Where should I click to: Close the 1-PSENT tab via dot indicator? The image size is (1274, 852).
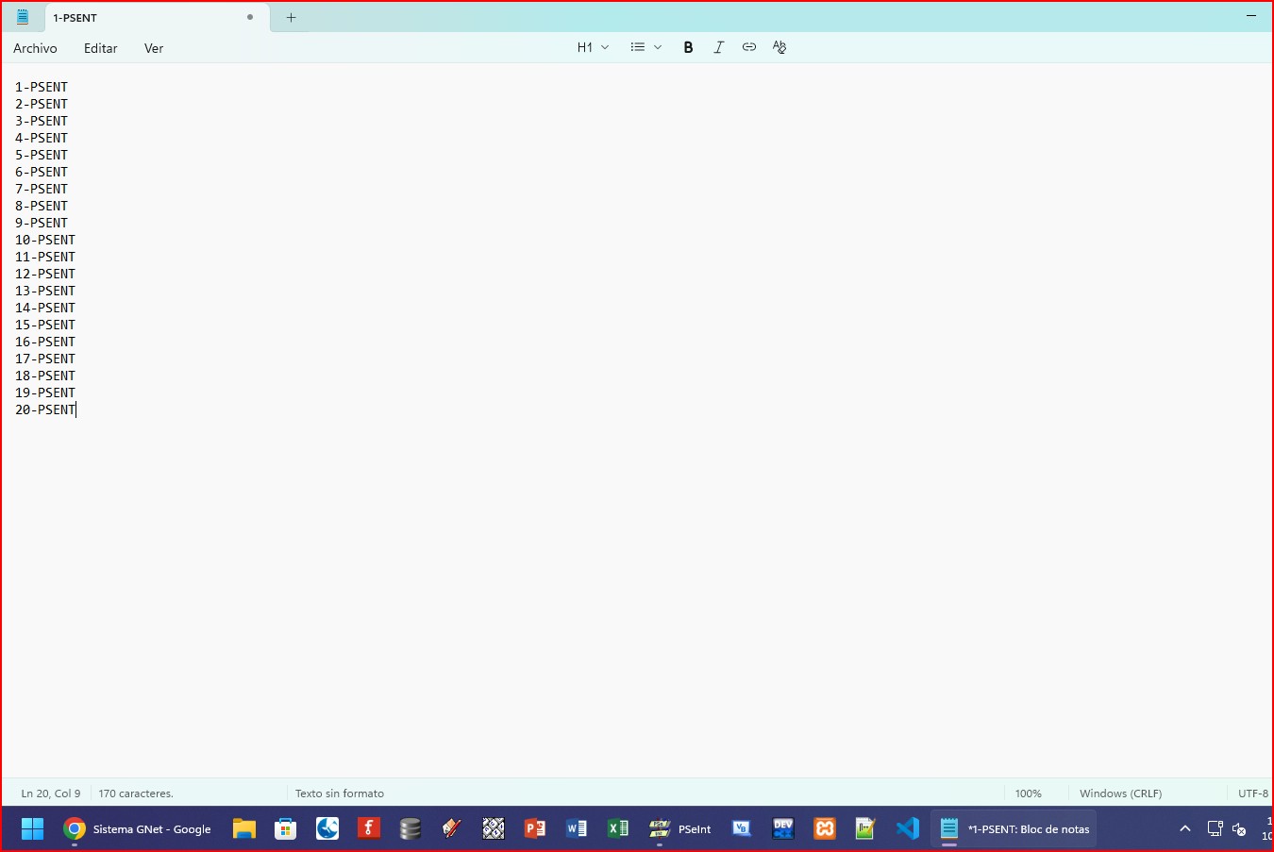click(250, 17)
